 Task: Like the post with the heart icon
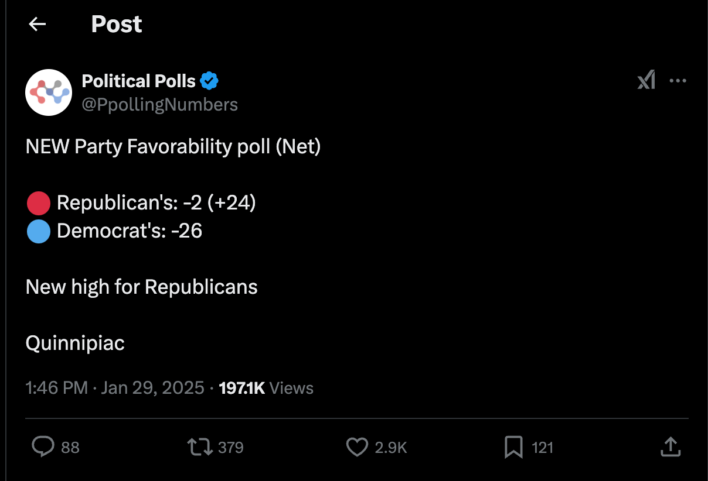[357, 448]
